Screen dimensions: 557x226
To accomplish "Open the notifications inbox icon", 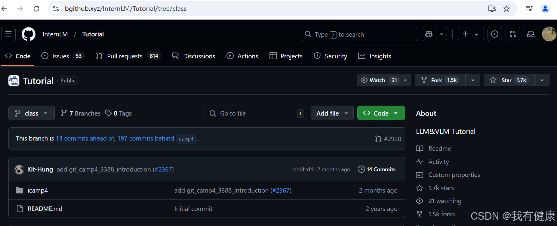I will [531, 34].
